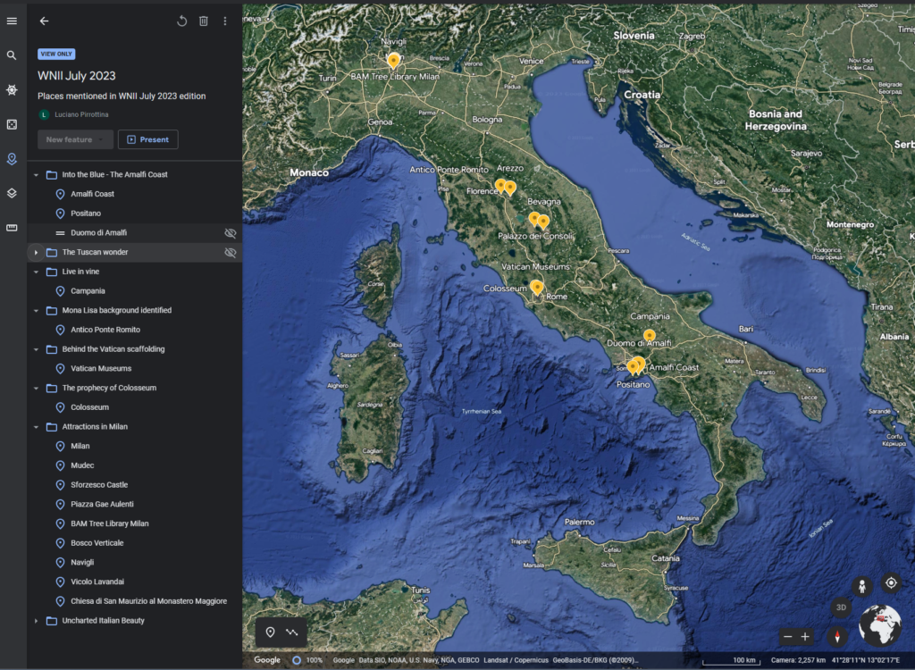Select Antico Ponte Romito in list

[x=134, y=330]
